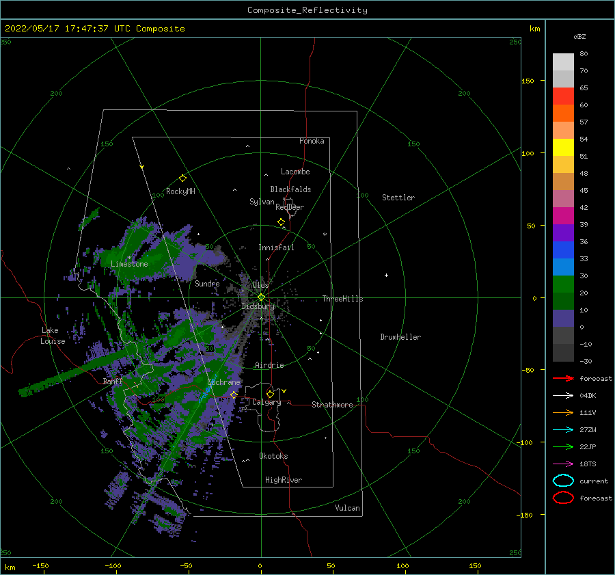Click the Stettler city label
Screen dimensions: 615x575
pos(398,198)
